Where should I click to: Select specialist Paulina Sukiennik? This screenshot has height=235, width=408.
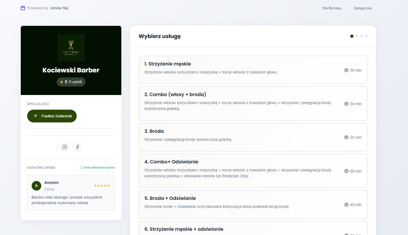tap(52, 116)
